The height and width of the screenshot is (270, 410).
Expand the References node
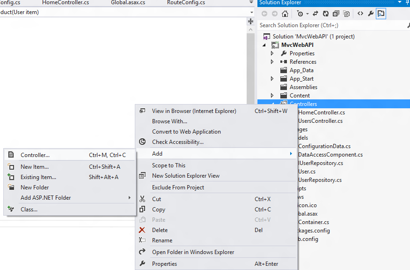click(272, 62)
